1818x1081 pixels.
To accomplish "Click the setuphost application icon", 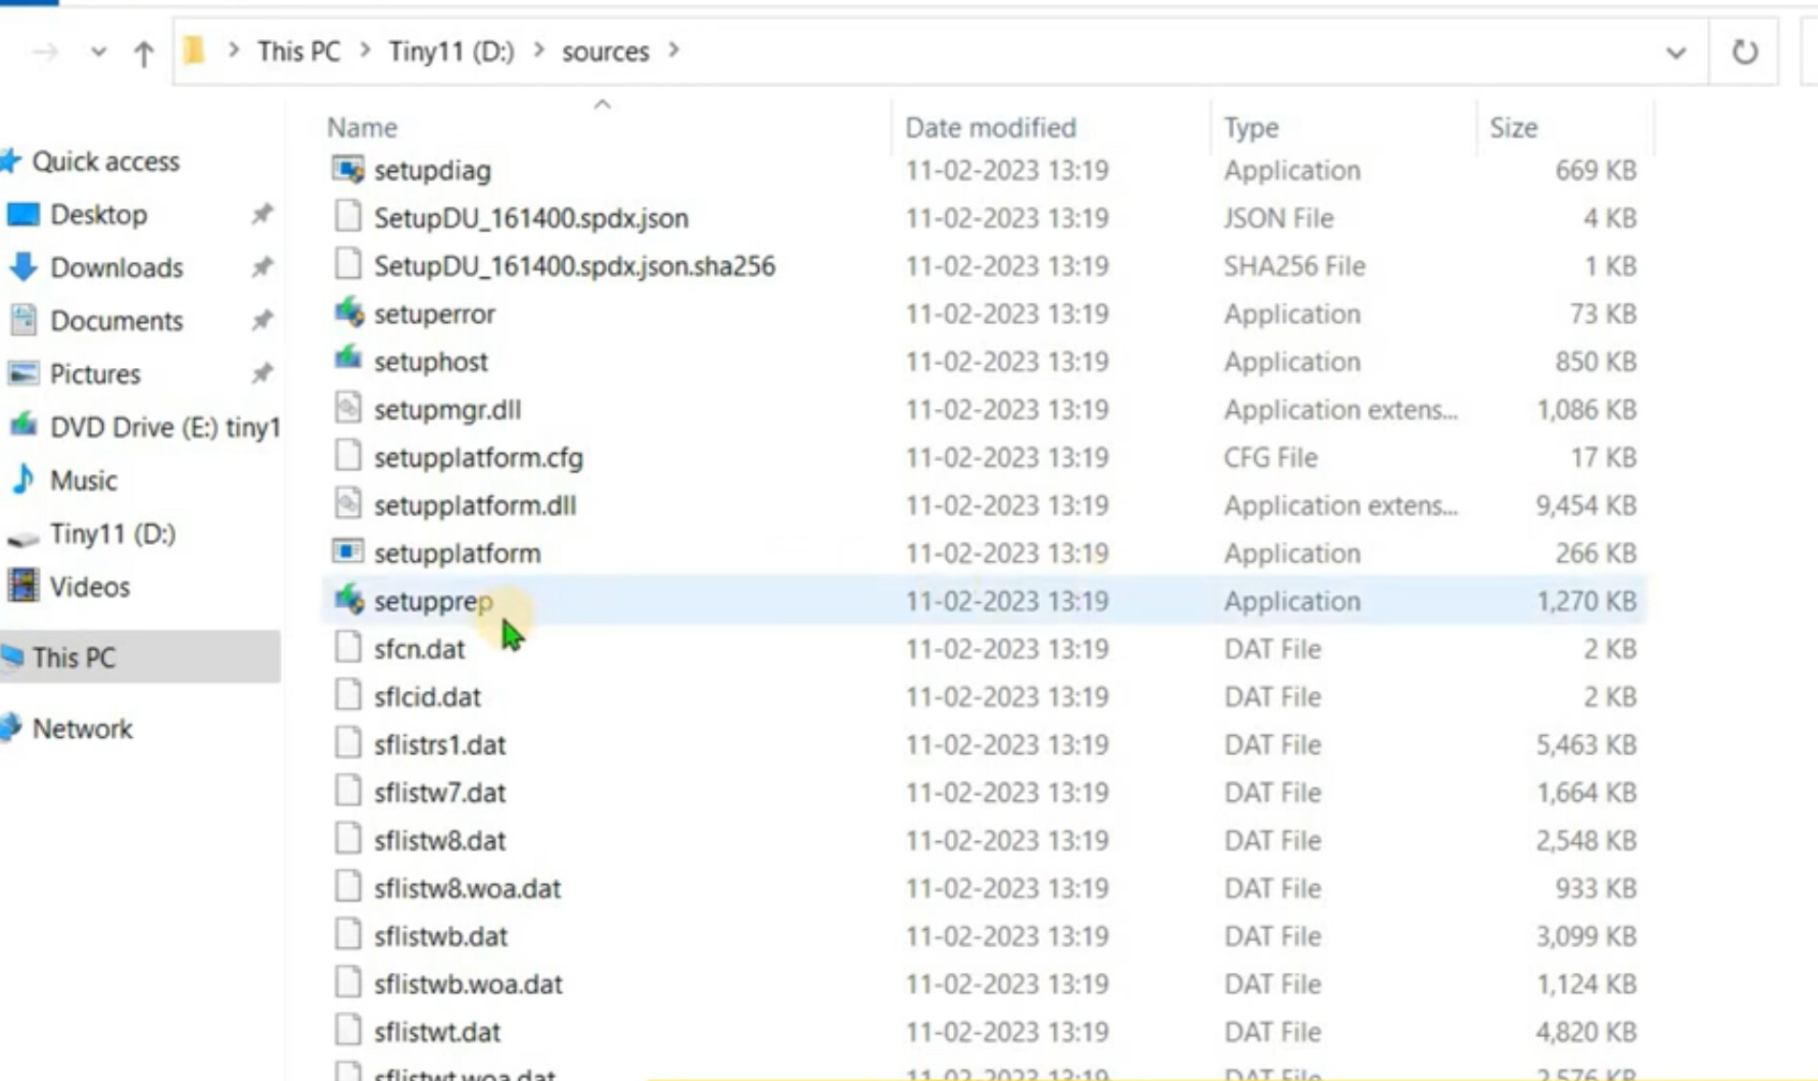I will pos(348,359).
